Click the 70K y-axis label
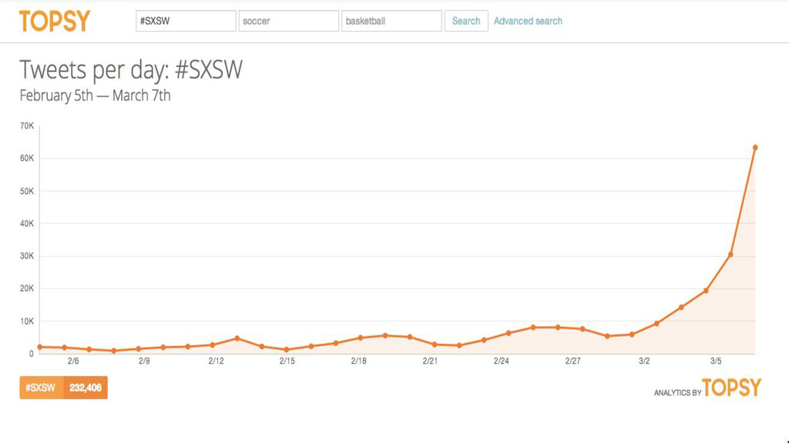 [x=27, y=126]
